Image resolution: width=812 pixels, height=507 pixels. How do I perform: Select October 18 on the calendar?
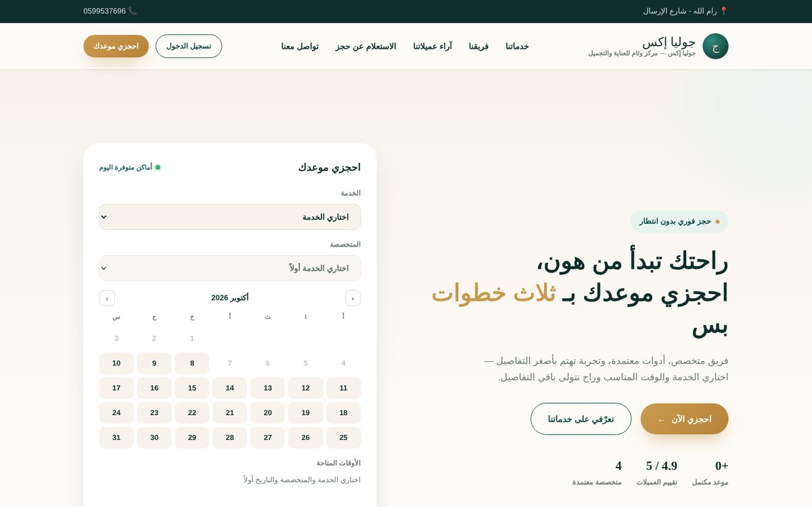[x=344, y=413]
